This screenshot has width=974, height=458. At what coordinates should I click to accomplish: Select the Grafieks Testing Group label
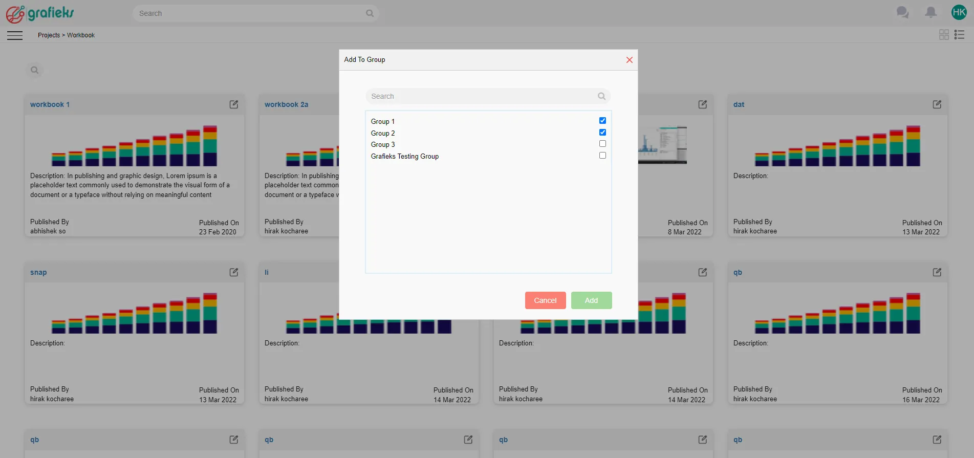coord(405,156)
